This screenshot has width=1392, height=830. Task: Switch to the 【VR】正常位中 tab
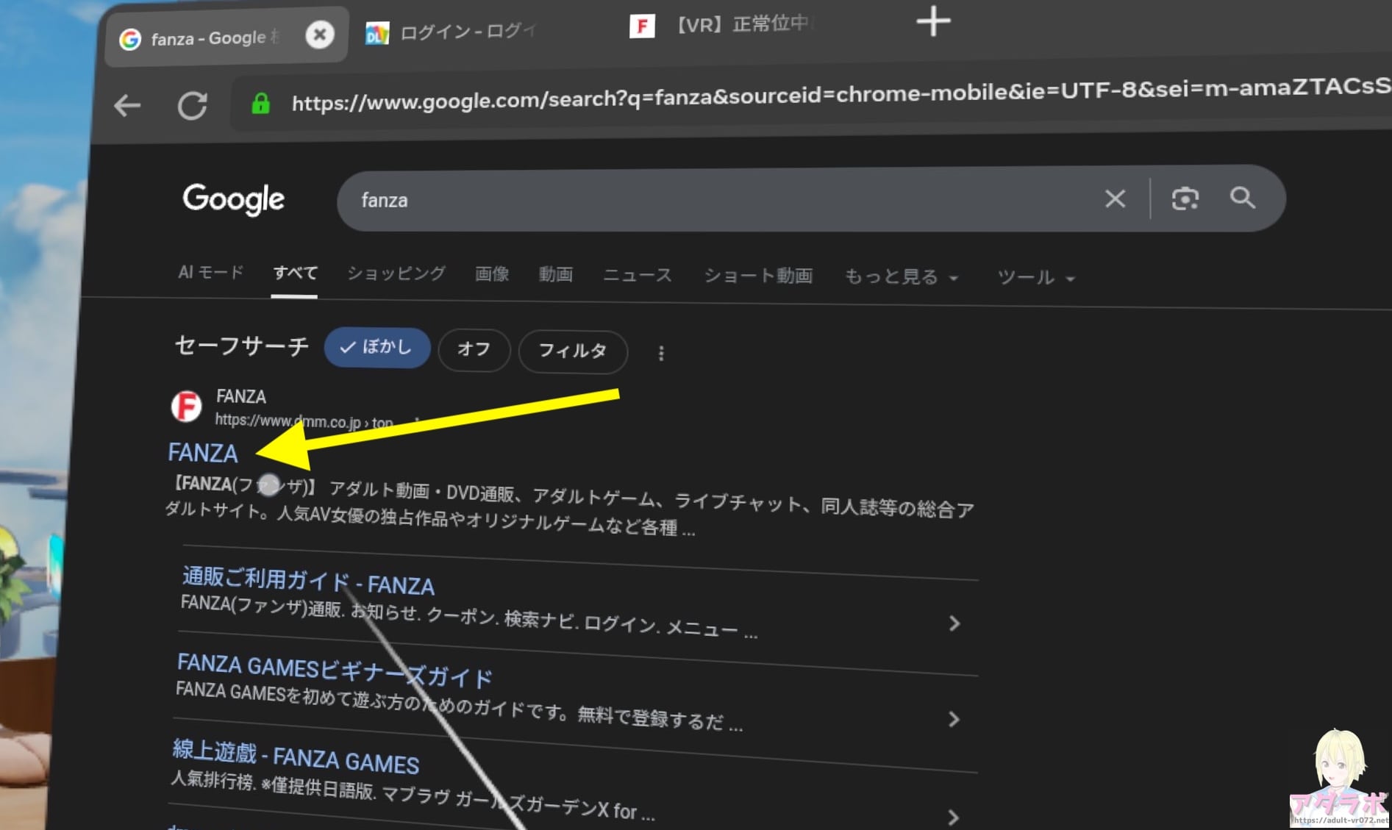724,25
